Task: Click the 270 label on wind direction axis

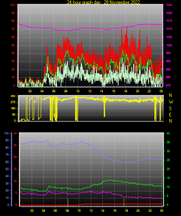Action: [x=13, y=102]
